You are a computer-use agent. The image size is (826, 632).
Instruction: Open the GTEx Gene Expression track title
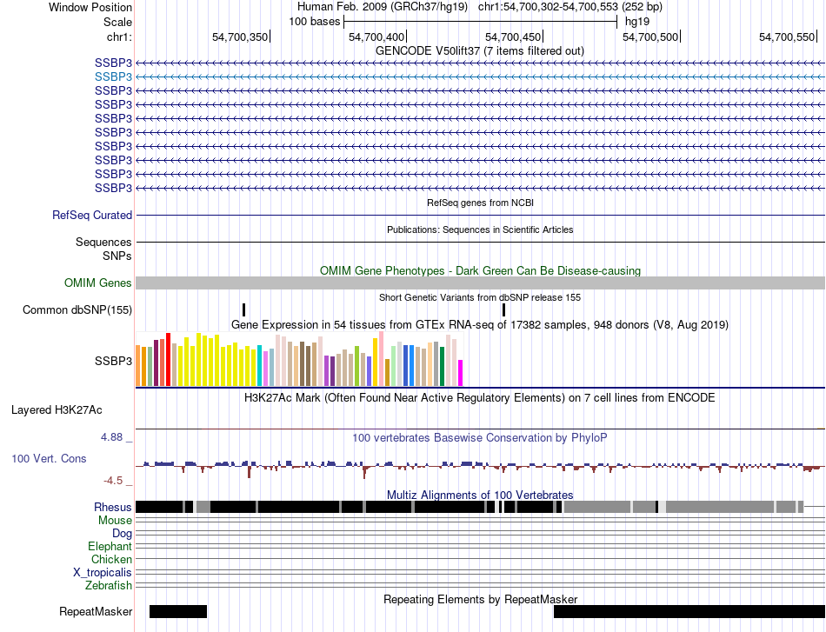[x=480, y=325]
